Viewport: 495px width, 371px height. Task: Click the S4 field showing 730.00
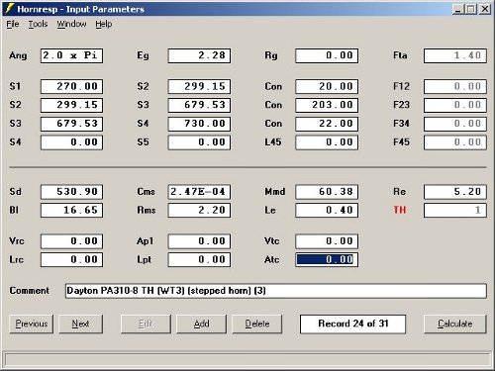[x=199, y=124]
